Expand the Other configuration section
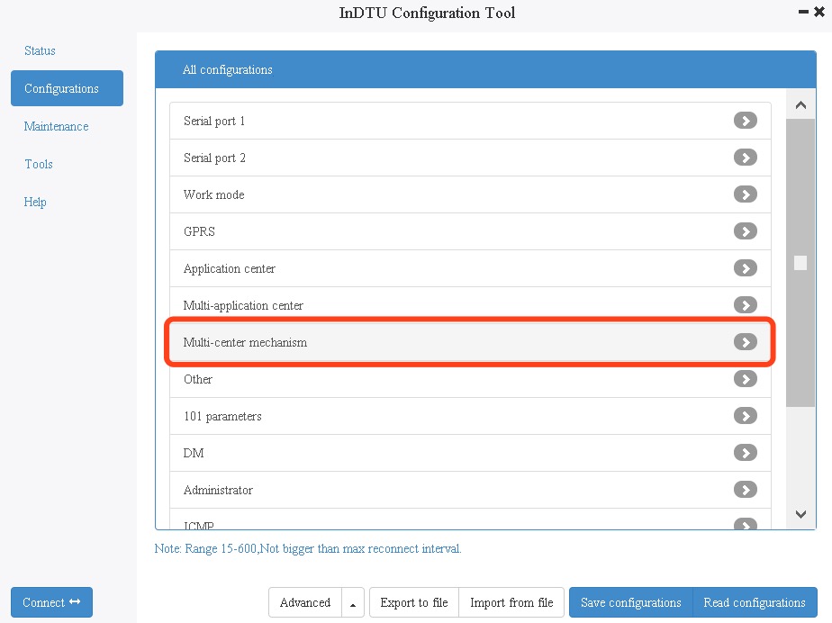Viewport: 832px width, 623px height. tap(745, 379)
